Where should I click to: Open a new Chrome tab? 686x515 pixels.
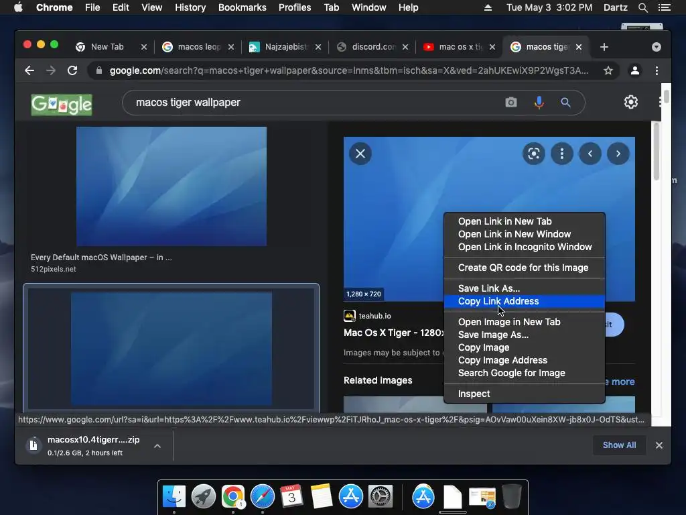click(x=604, y=47)
